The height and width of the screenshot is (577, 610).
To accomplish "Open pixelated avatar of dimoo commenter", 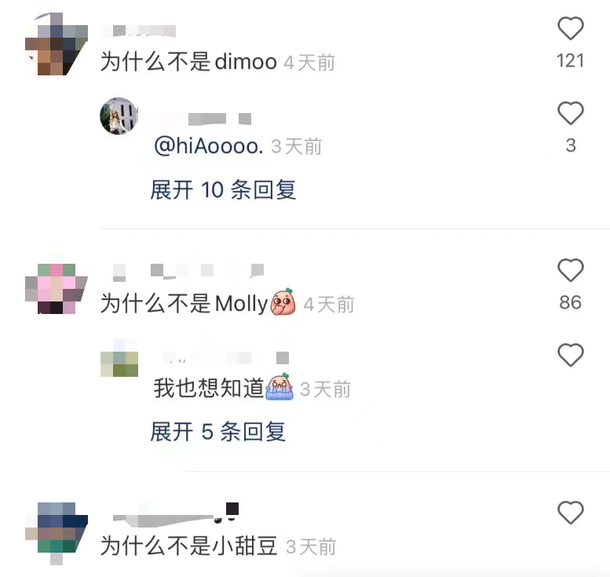I will point(57,44).
